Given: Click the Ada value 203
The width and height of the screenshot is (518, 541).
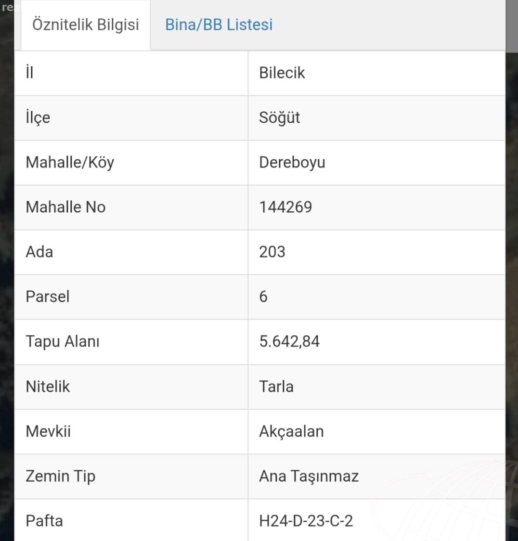Looking at the screenshot, I should (272, 252).
